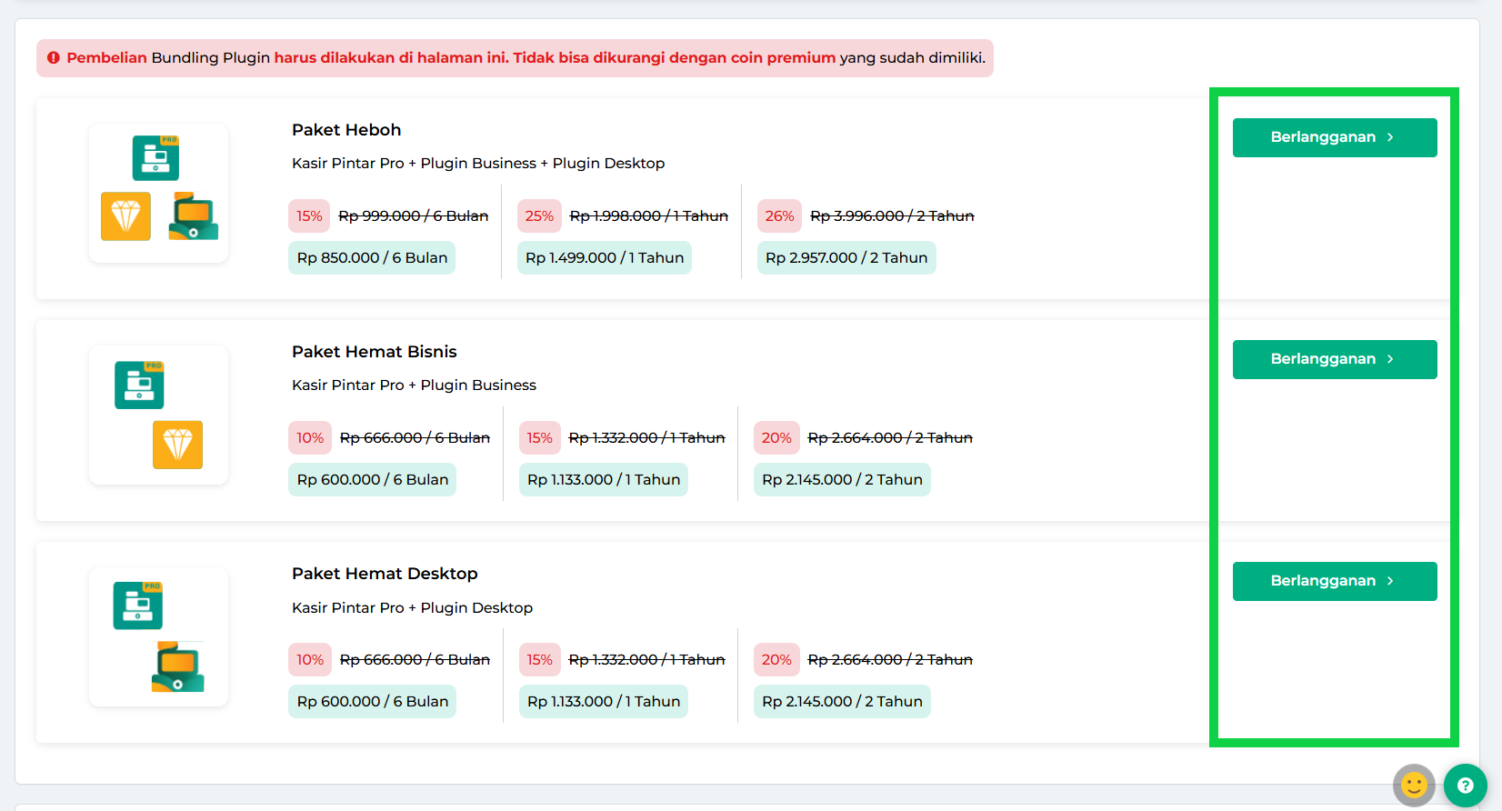Click the Paket Hemat Desktop heading
The height and width of the screenshot is (811, 1502).
[385, 574]
